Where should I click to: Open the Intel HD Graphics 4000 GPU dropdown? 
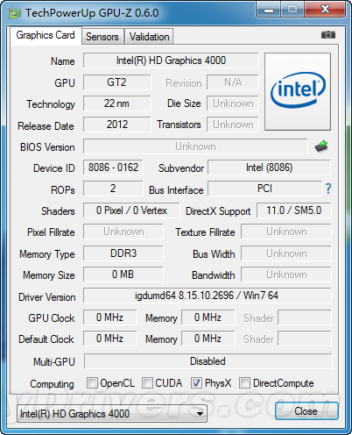click(x=112, y=414)
